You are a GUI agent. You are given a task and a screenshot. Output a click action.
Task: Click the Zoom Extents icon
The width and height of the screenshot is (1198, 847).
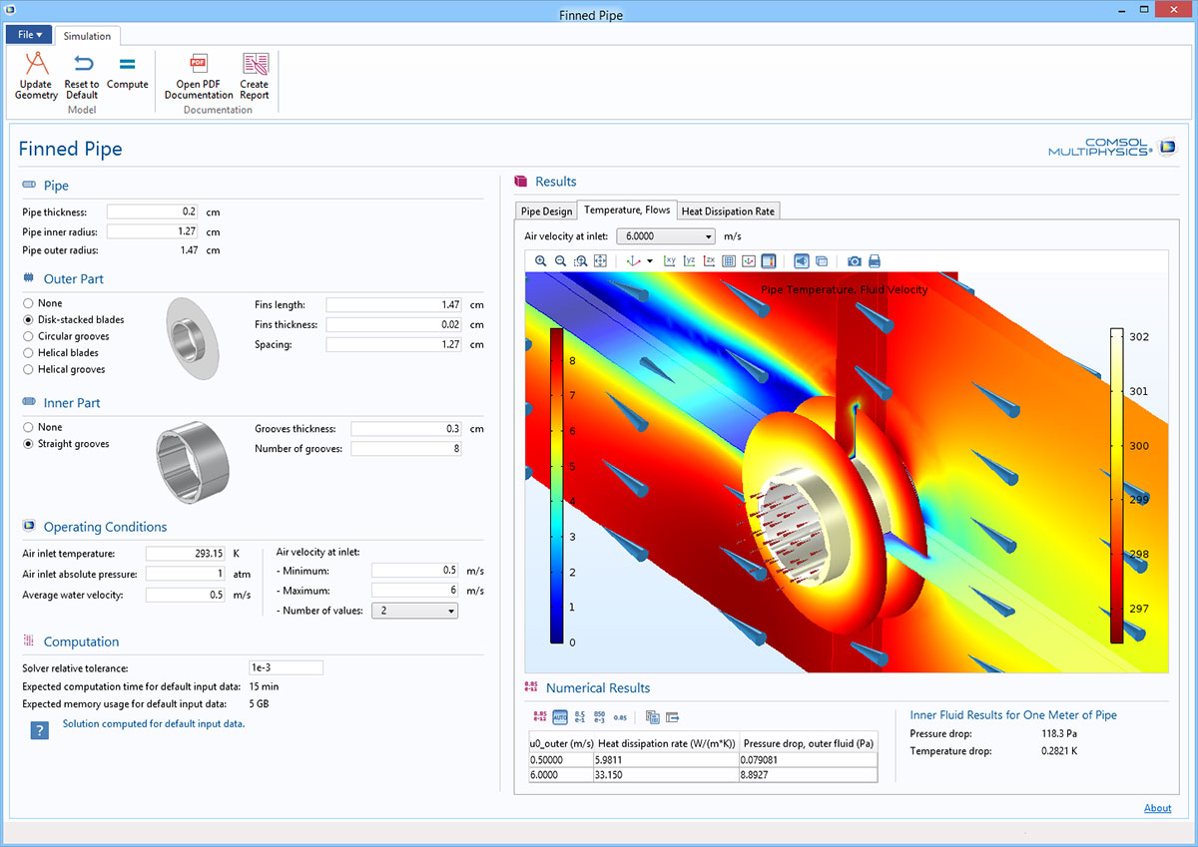click(600, 261)
